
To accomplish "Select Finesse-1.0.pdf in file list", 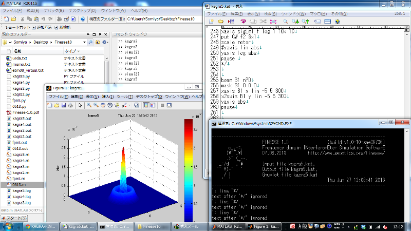I will tap(25, 112).
